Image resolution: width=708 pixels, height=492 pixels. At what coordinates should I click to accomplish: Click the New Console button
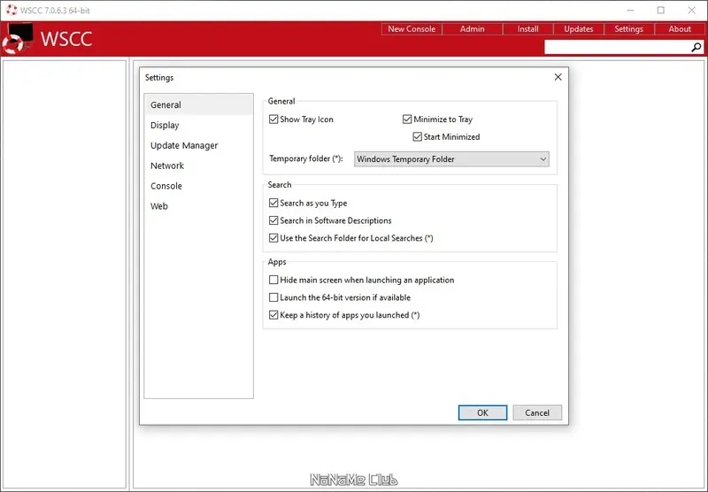tap(412, 29)
